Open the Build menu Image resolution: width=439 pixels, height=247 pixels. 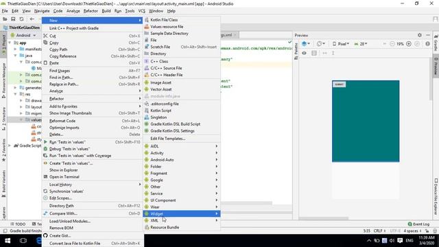click(x=106, y=11)
